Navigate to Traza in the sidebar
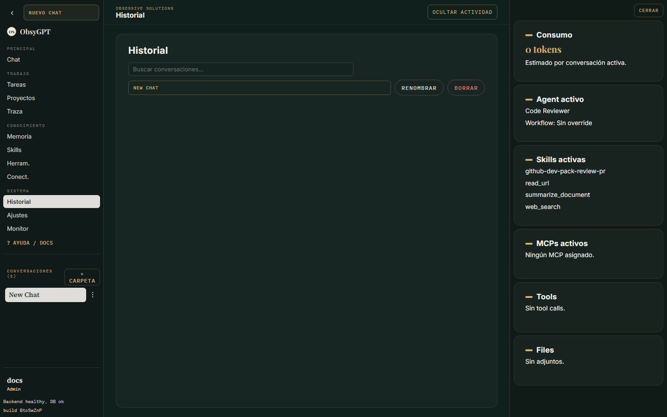This screenshot has width=667, height=417. pos(51,112)
